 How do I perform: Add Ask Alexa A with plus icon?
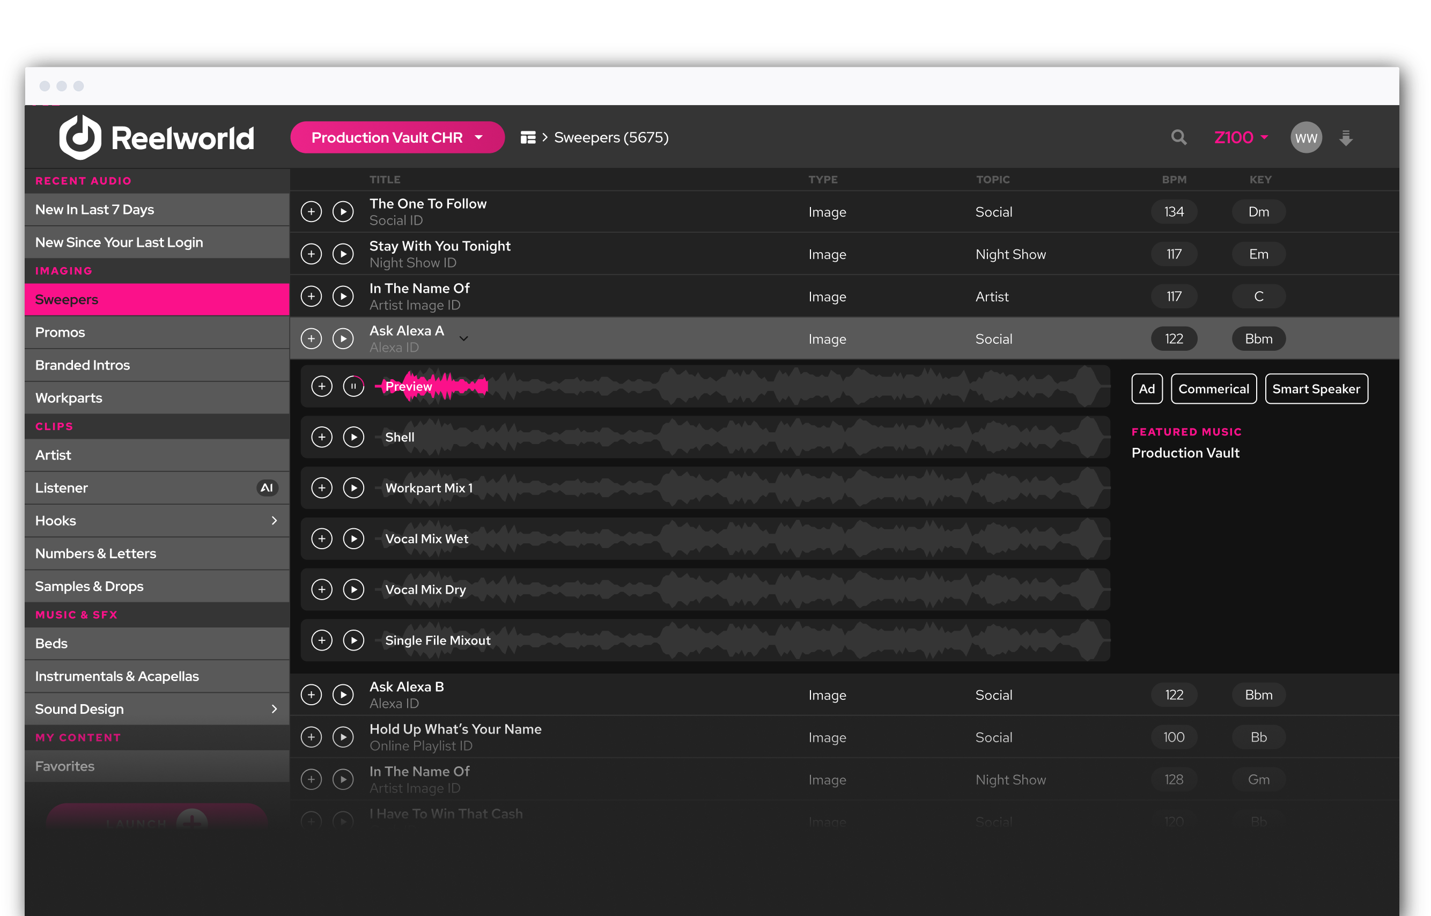click(x=311, y=338)
